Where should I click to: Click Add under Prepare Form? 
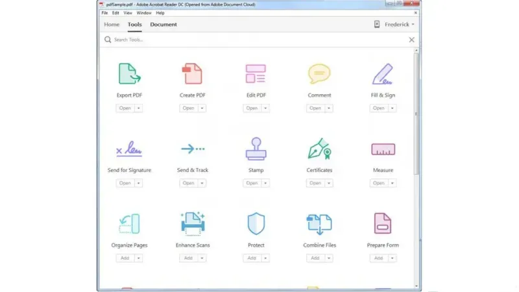coord(379,258)
